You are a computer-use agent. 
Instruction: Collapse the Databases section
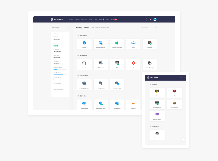coord(78,76)
